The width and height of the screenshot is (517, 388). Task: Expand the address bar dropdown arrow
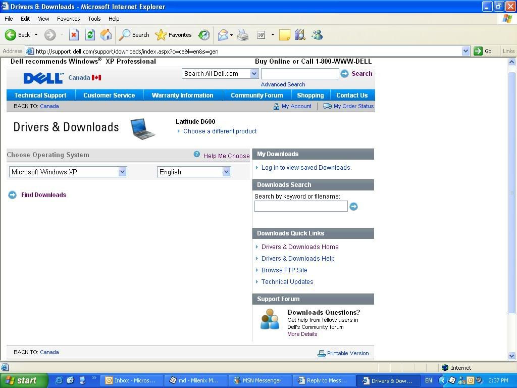[x=466, y=51]
